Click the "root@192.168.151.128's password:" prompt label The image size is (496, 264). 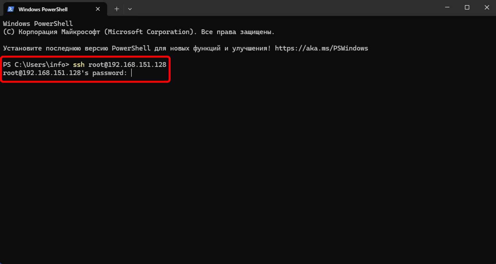point(65,73)
